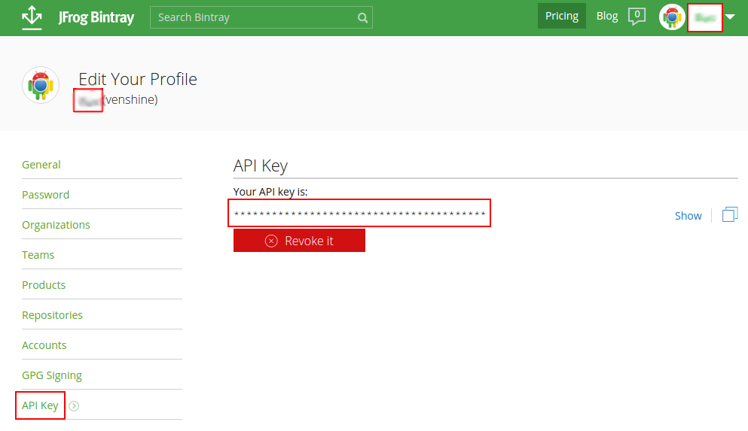Click the '(venshine)' username text

coord(131,99)
